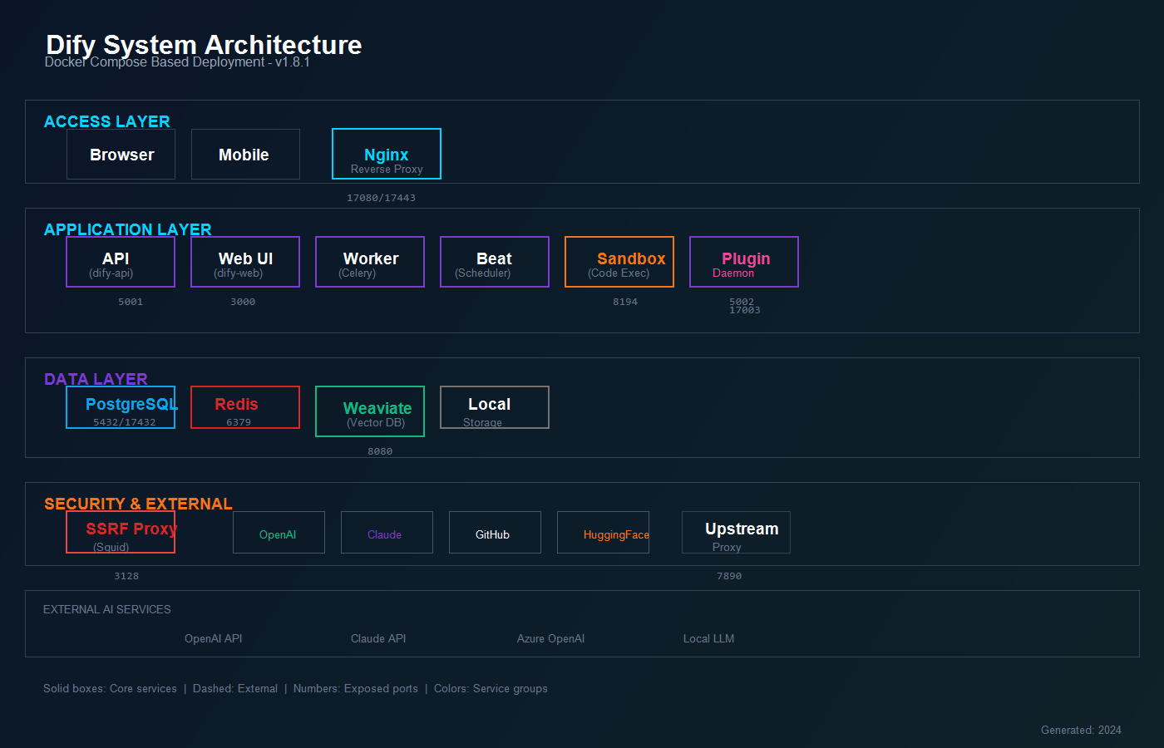This screenshot has width=1164, height=748.
Task: Click the Redis service box
Action: (x=244, y=406)
